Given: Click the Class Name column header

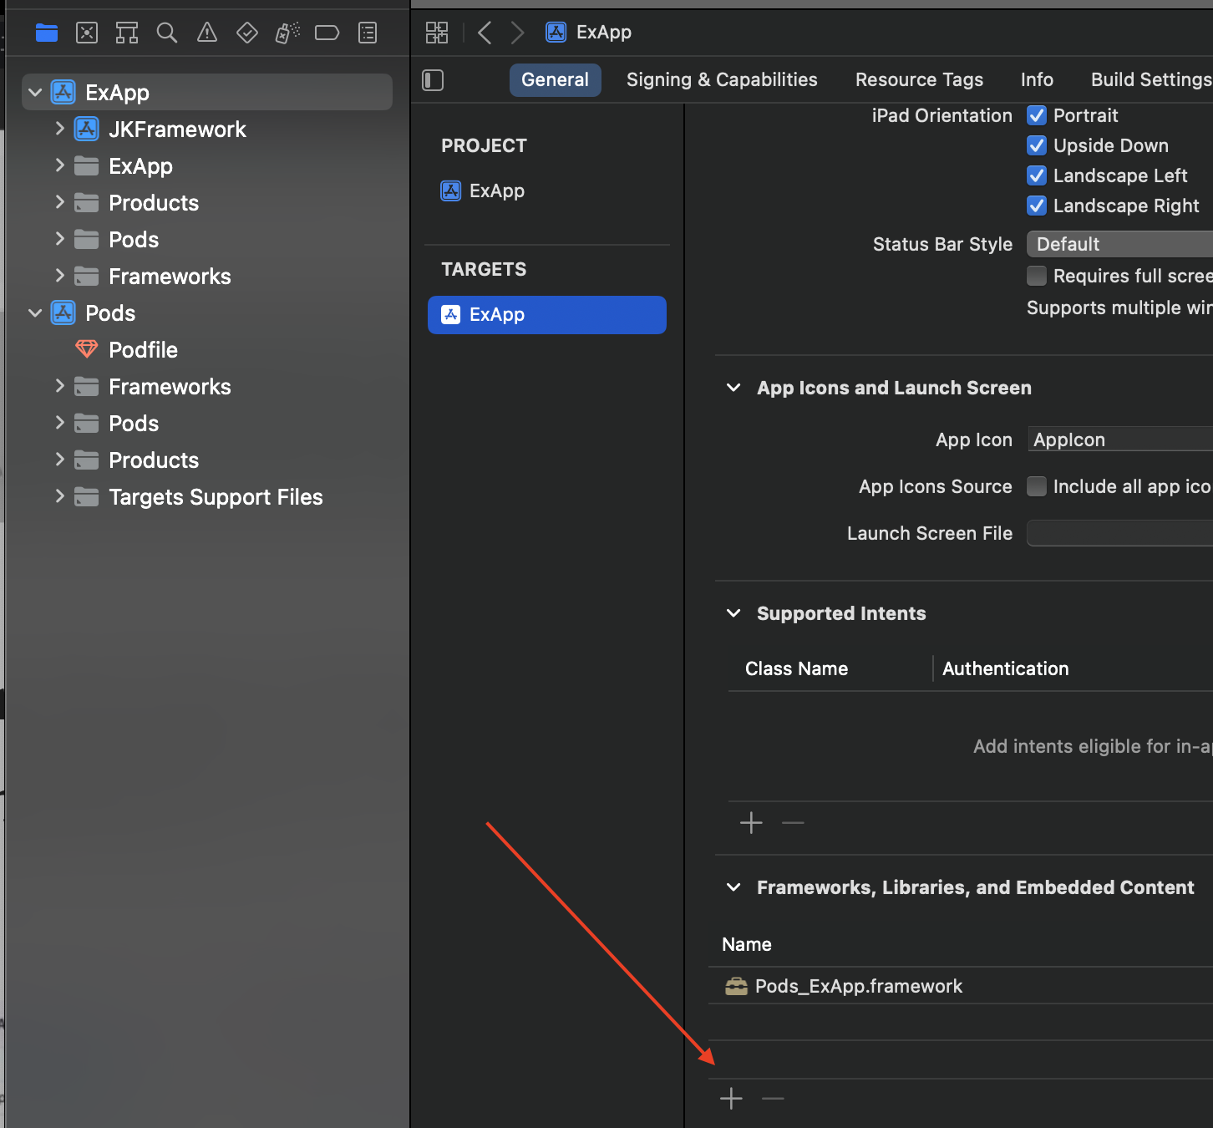Looking at the screenshot, I should tap(796, 668).
